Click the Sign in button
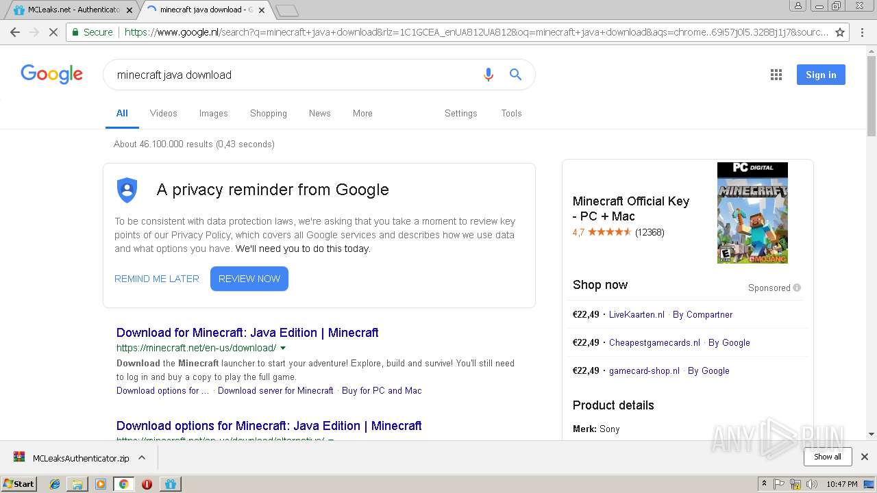 821,75
